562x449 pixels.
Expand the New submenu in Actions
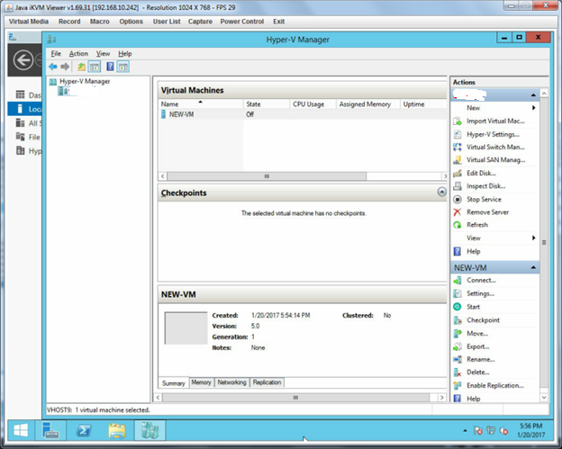(x=534, y=108)
